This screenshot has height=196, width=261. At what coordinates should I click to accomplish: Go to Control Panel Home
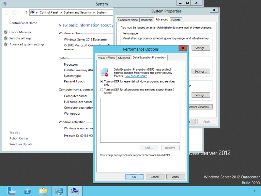(23, 23)
